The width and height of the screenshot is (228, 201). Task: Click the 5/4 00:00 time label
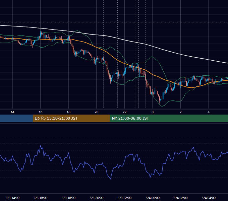pyautogui.click(x=153, y=198)
